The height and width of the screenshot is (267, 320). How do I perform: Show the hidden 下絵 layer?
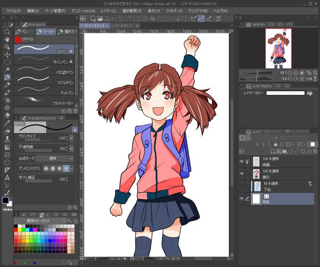pyautogui.click(x=241, y=186)
